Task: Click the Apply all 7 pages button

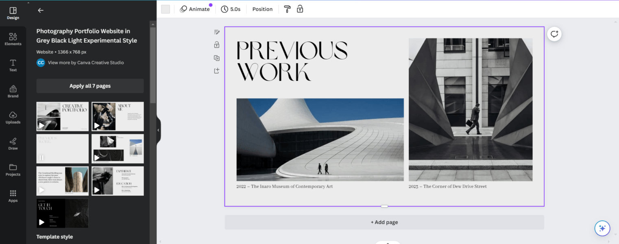Action: click(89, 86)
